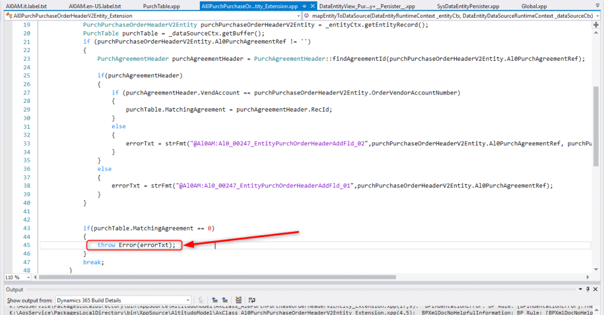Toggle pin on the active Extension.xpp tab

pos(303,6)
